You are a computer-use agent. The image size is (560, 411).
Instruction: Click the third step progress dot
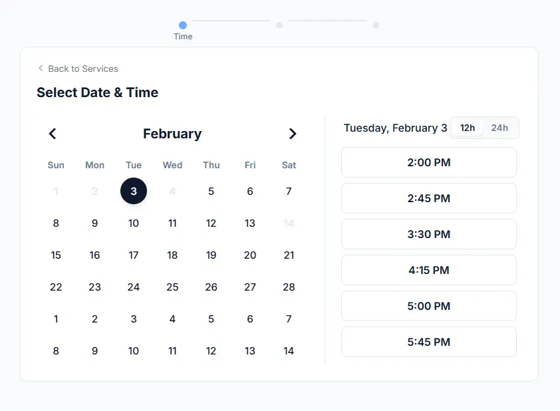coord(376,25)
